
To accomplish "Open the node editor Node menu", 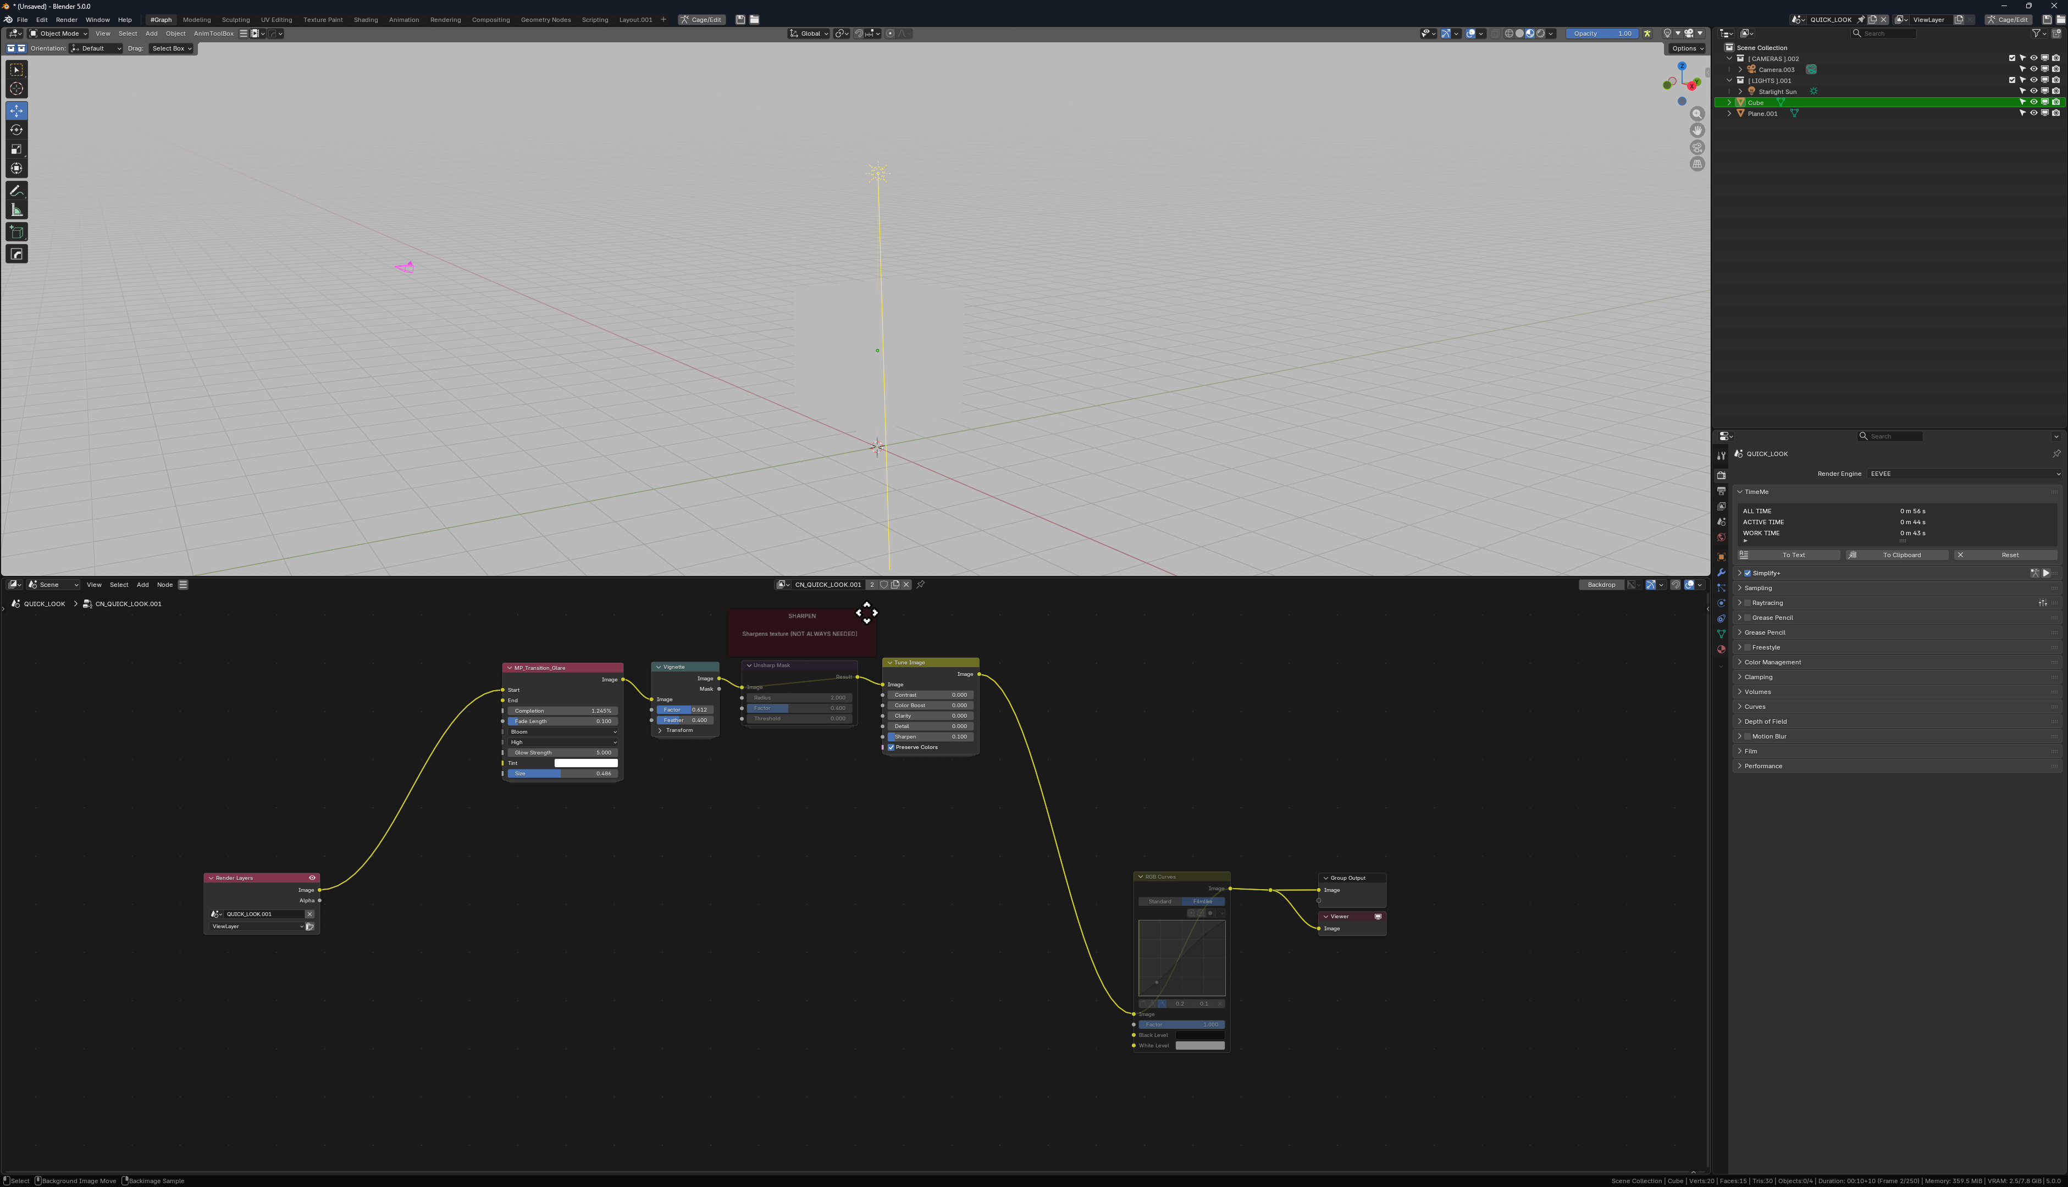I will (165, 585).
